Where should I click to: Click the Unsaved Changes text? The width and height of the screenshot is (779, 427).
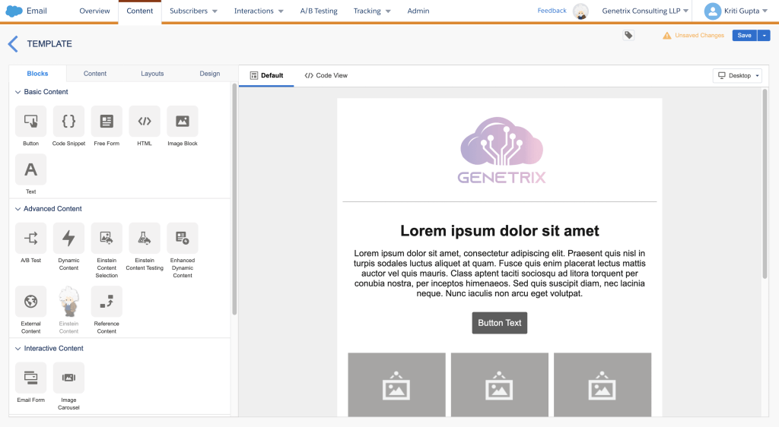(699, 36)
